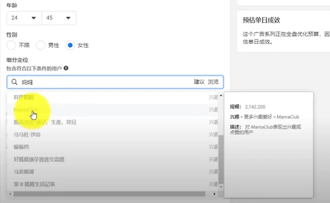Select the 男性 gender radio button
This screenshot has width=330, height=203.
point(41,45)
